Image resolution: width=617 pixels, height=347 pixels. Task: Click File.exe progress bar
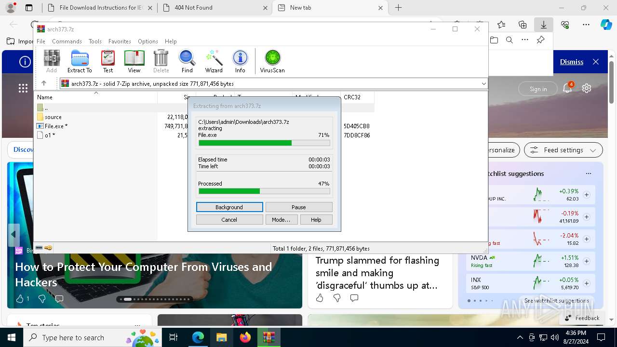coord(264,143)
